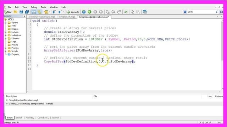Click the '0 error(s), 0 warning(s)' result row
227x127 pixels.
114,104
